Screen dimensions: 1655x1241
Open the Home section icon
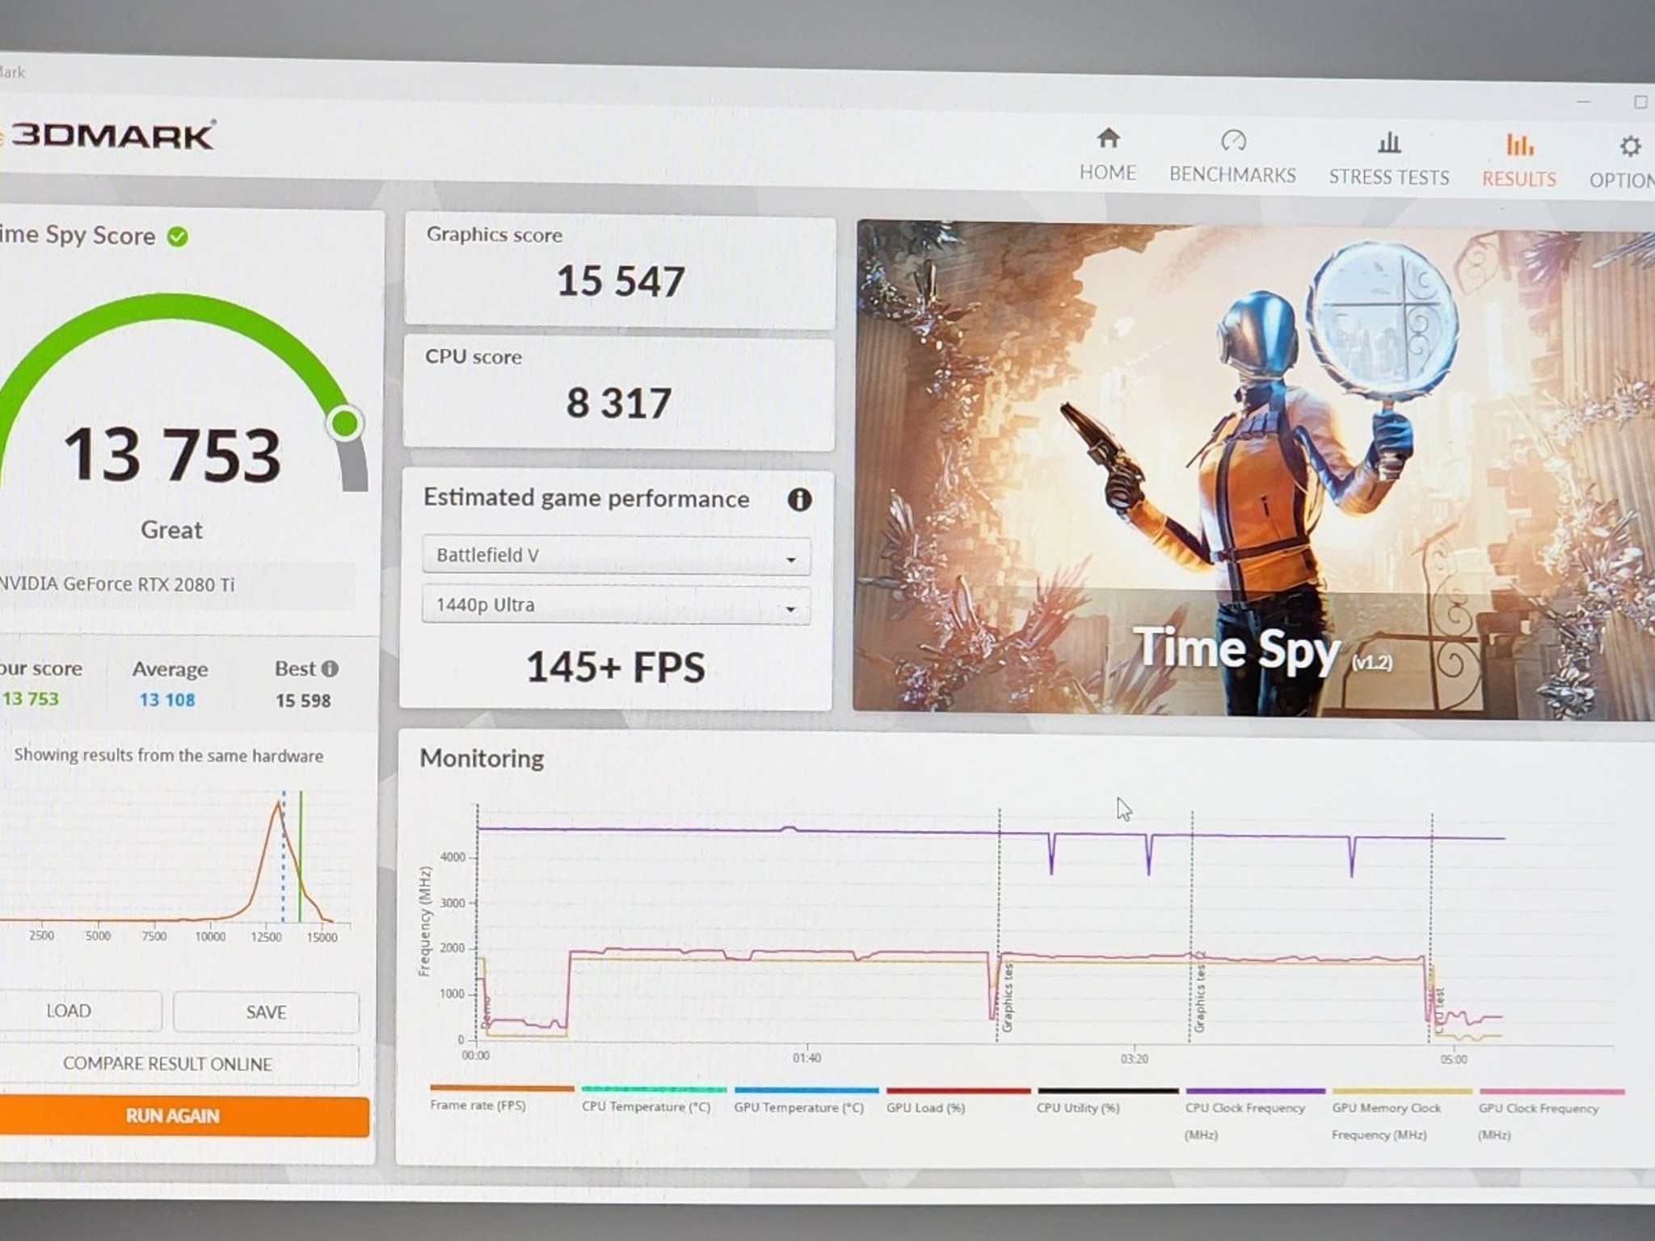tap(1108, 139)
